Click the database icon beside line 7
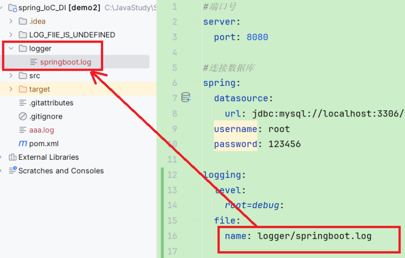The width and height of the screenshot is (405, 258). point(186,97)
